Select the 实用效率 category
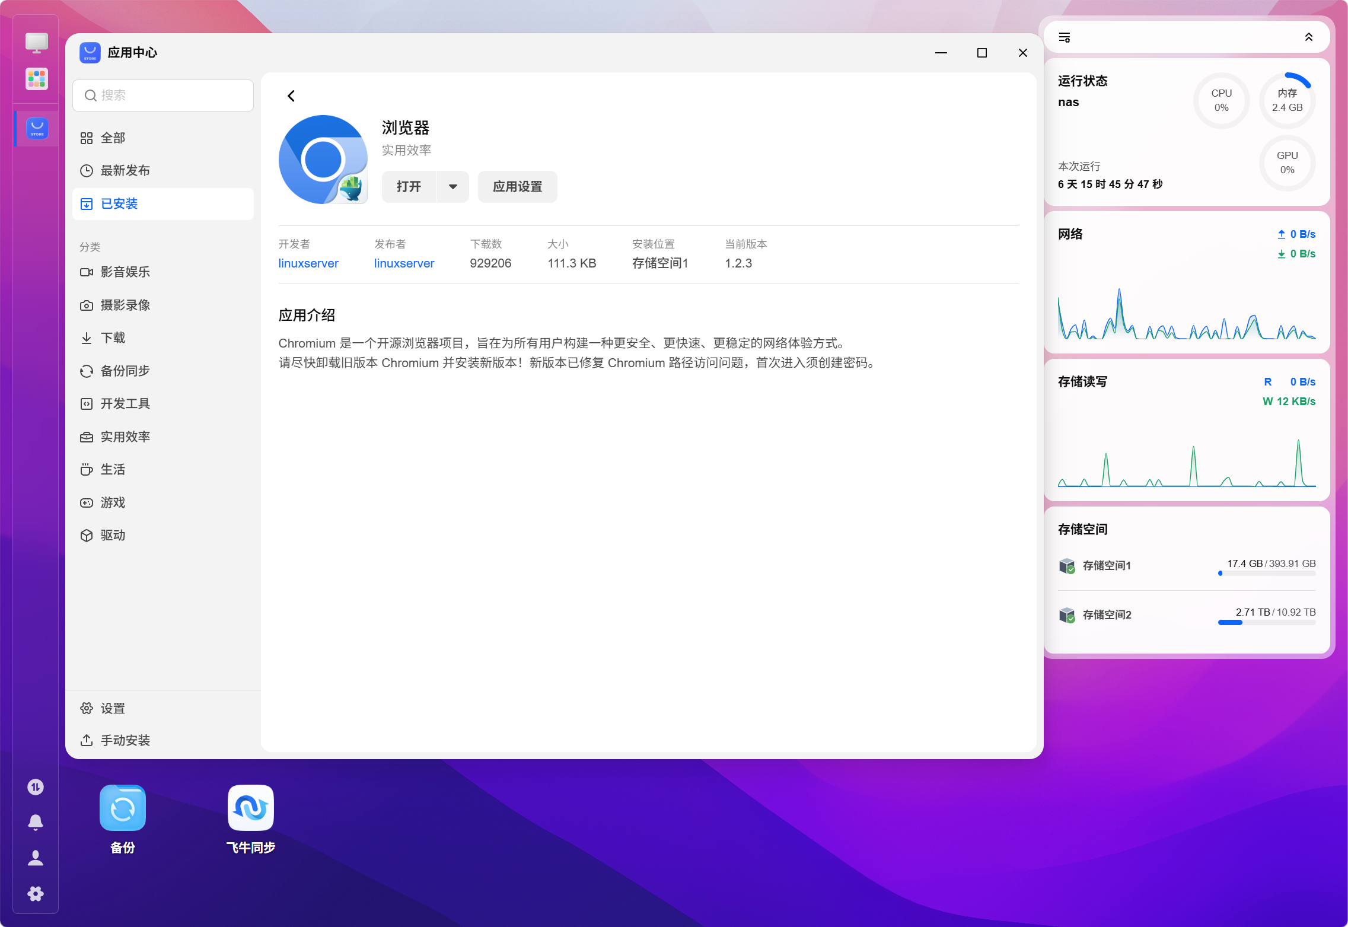The height and width of the screenshot is (927, 1348). point(163,437)
